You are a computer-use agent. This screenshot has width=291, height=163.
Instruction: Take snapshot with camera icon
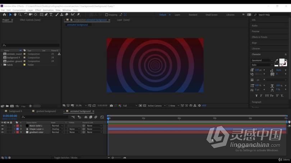pos(111,106)
